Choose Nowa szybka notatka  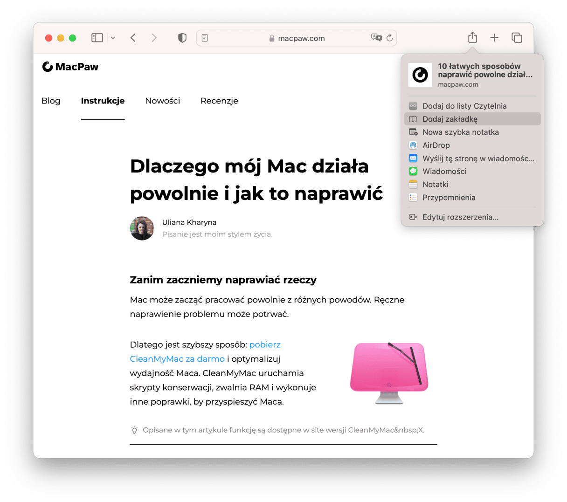[x=472, y=132]
